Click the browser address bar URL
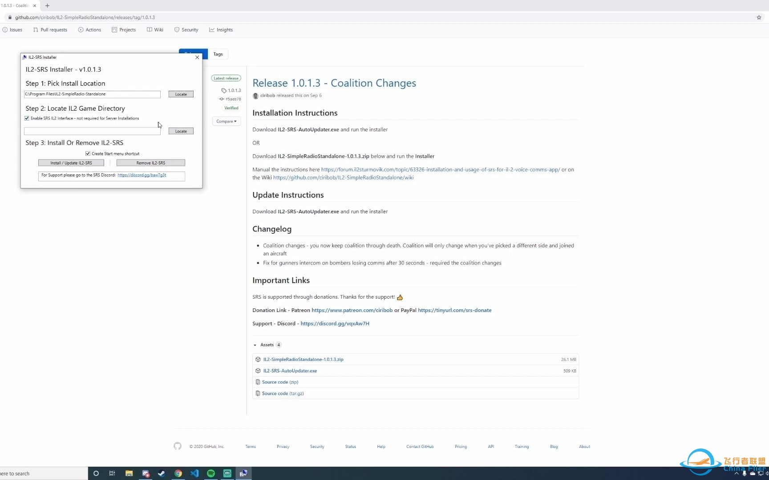769x480 pixels. tap(85, 17)
